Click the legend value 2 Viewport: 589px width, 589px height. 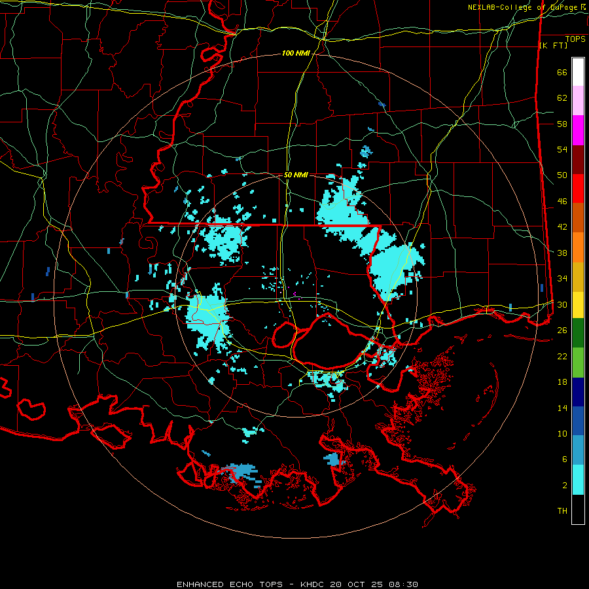pos(564,486)
